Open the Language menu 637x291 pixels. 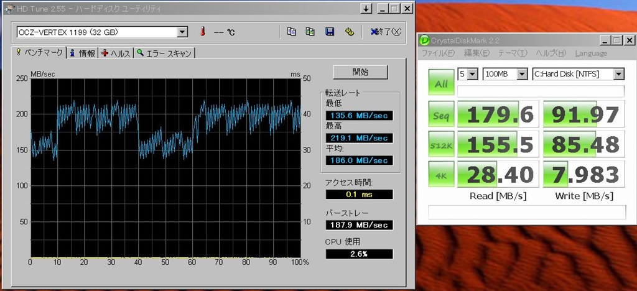tap(590, 53)
